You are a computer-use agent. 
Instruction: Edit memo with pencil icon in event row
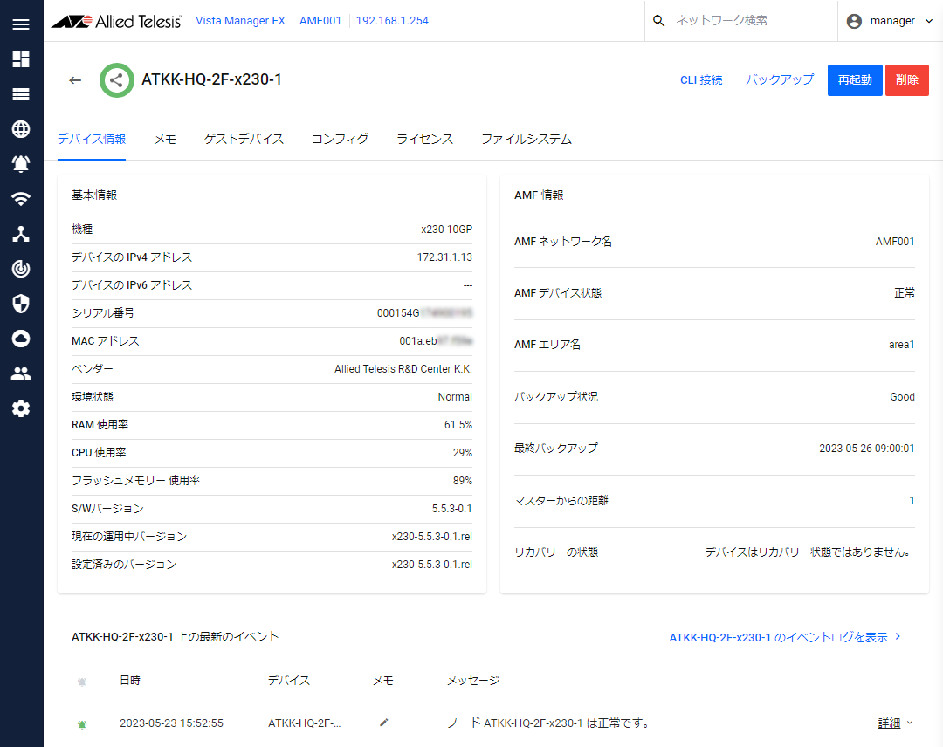(384, 723)
